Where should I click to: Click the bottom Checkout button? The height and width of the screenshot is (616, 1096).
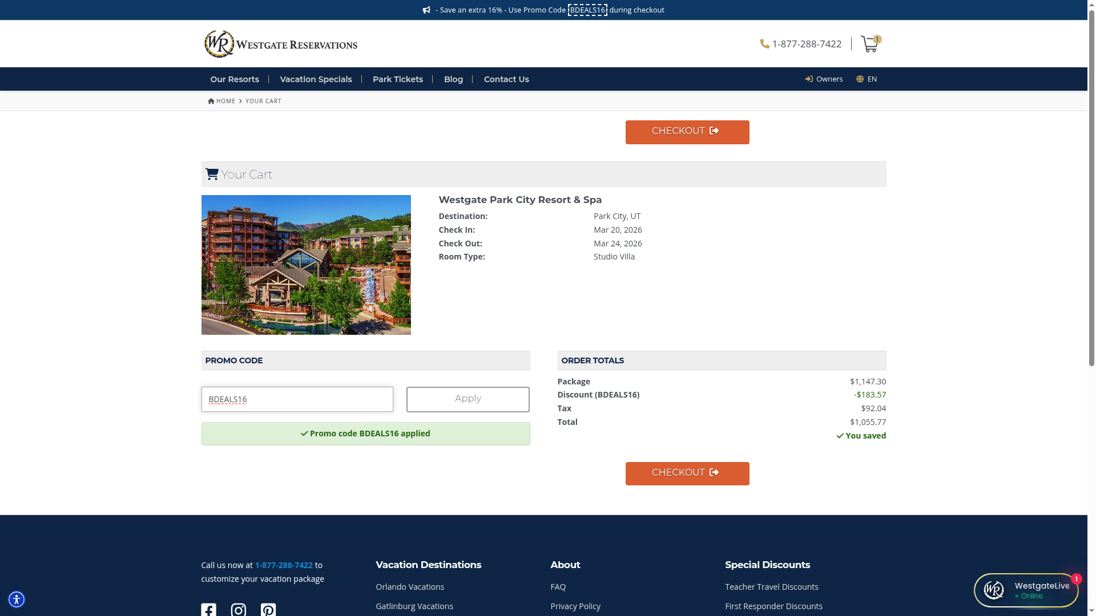(x=687, y=473)
